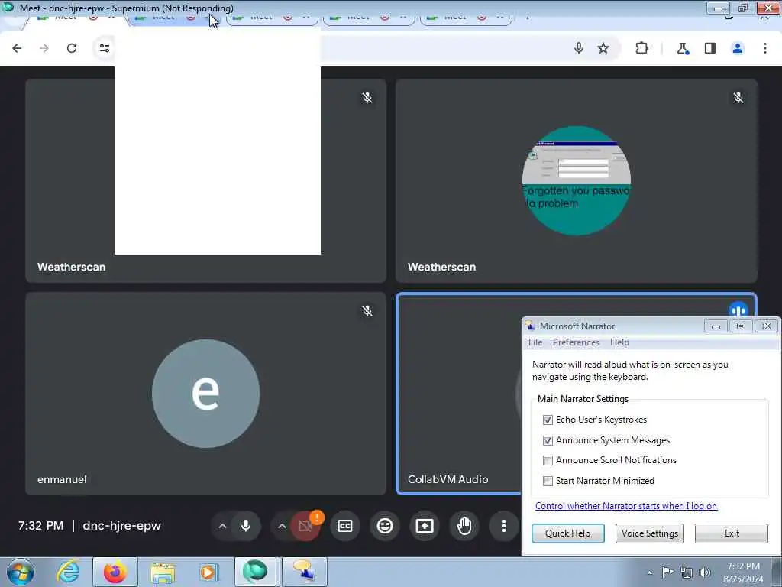Viewport: 782px width, 587px height.
Task: Open the browser profile avatar
Action: click(738, 48)
